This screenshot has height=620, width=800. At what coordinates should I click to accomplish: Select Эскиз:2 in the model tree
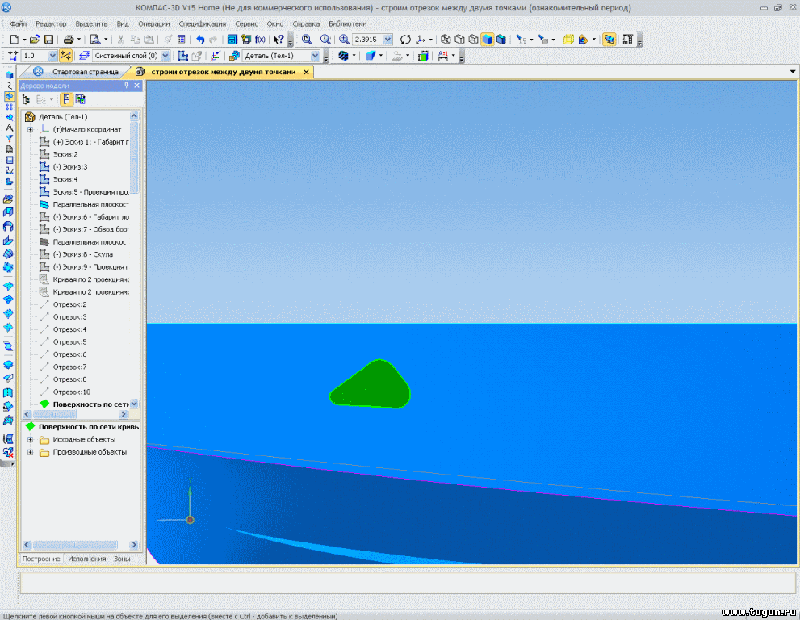[65, 155]
